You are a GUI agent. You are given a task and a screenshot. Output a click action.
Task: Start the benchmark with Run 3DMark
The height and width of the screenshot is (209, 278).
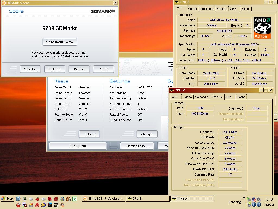point(78,146)
